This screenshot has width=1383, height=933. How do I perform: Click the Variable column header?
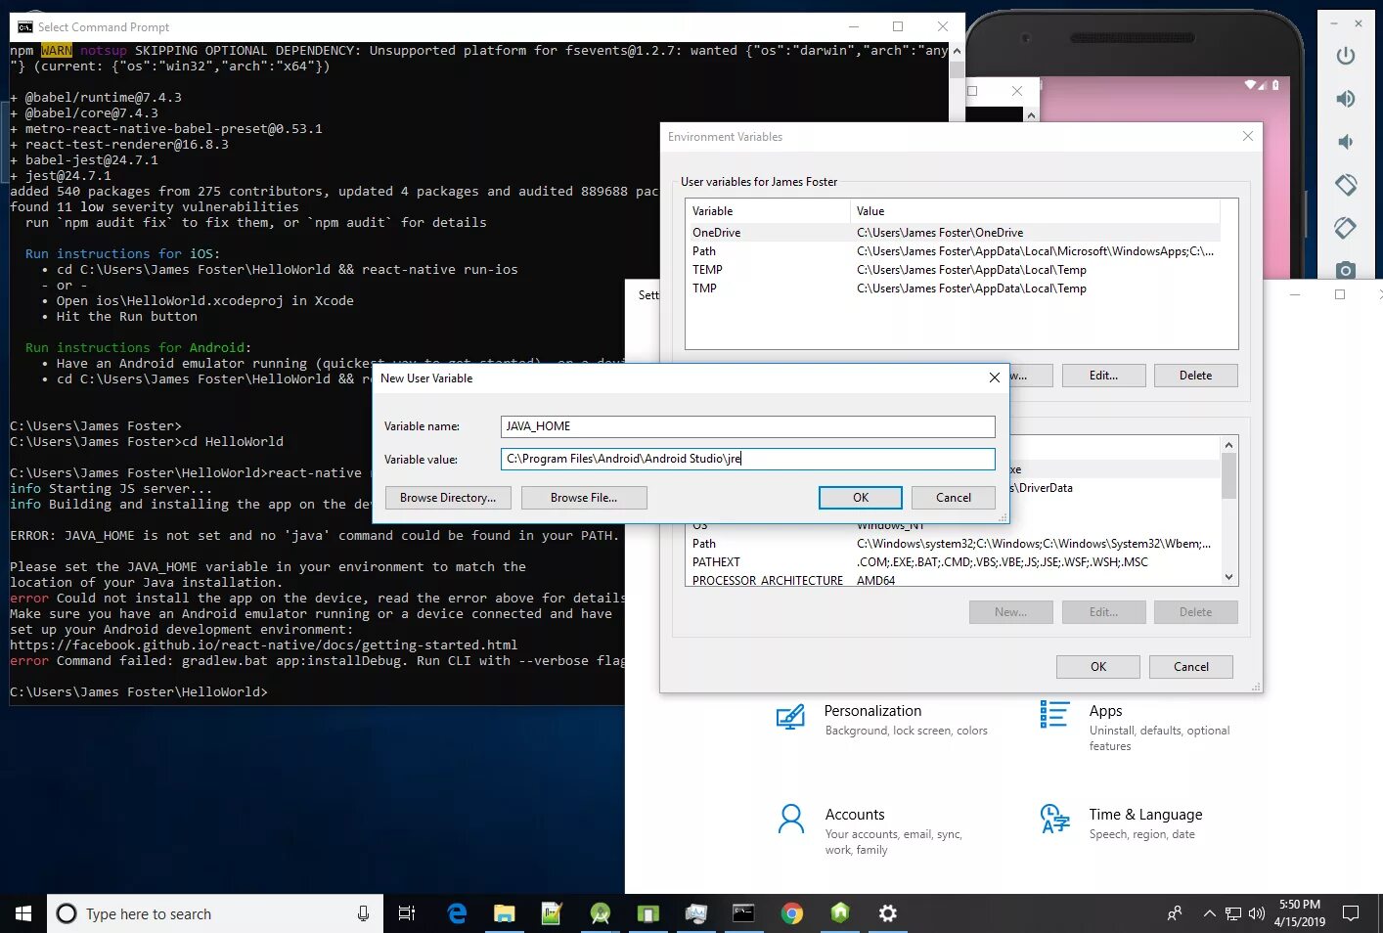[x=768, y=211]
